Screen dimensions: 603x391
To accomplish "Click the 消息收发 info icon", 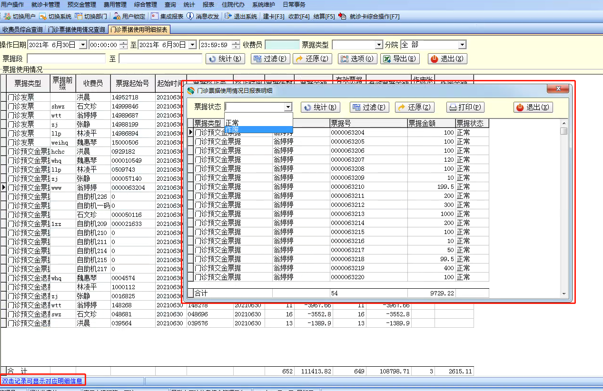I will tap(190, 16).
